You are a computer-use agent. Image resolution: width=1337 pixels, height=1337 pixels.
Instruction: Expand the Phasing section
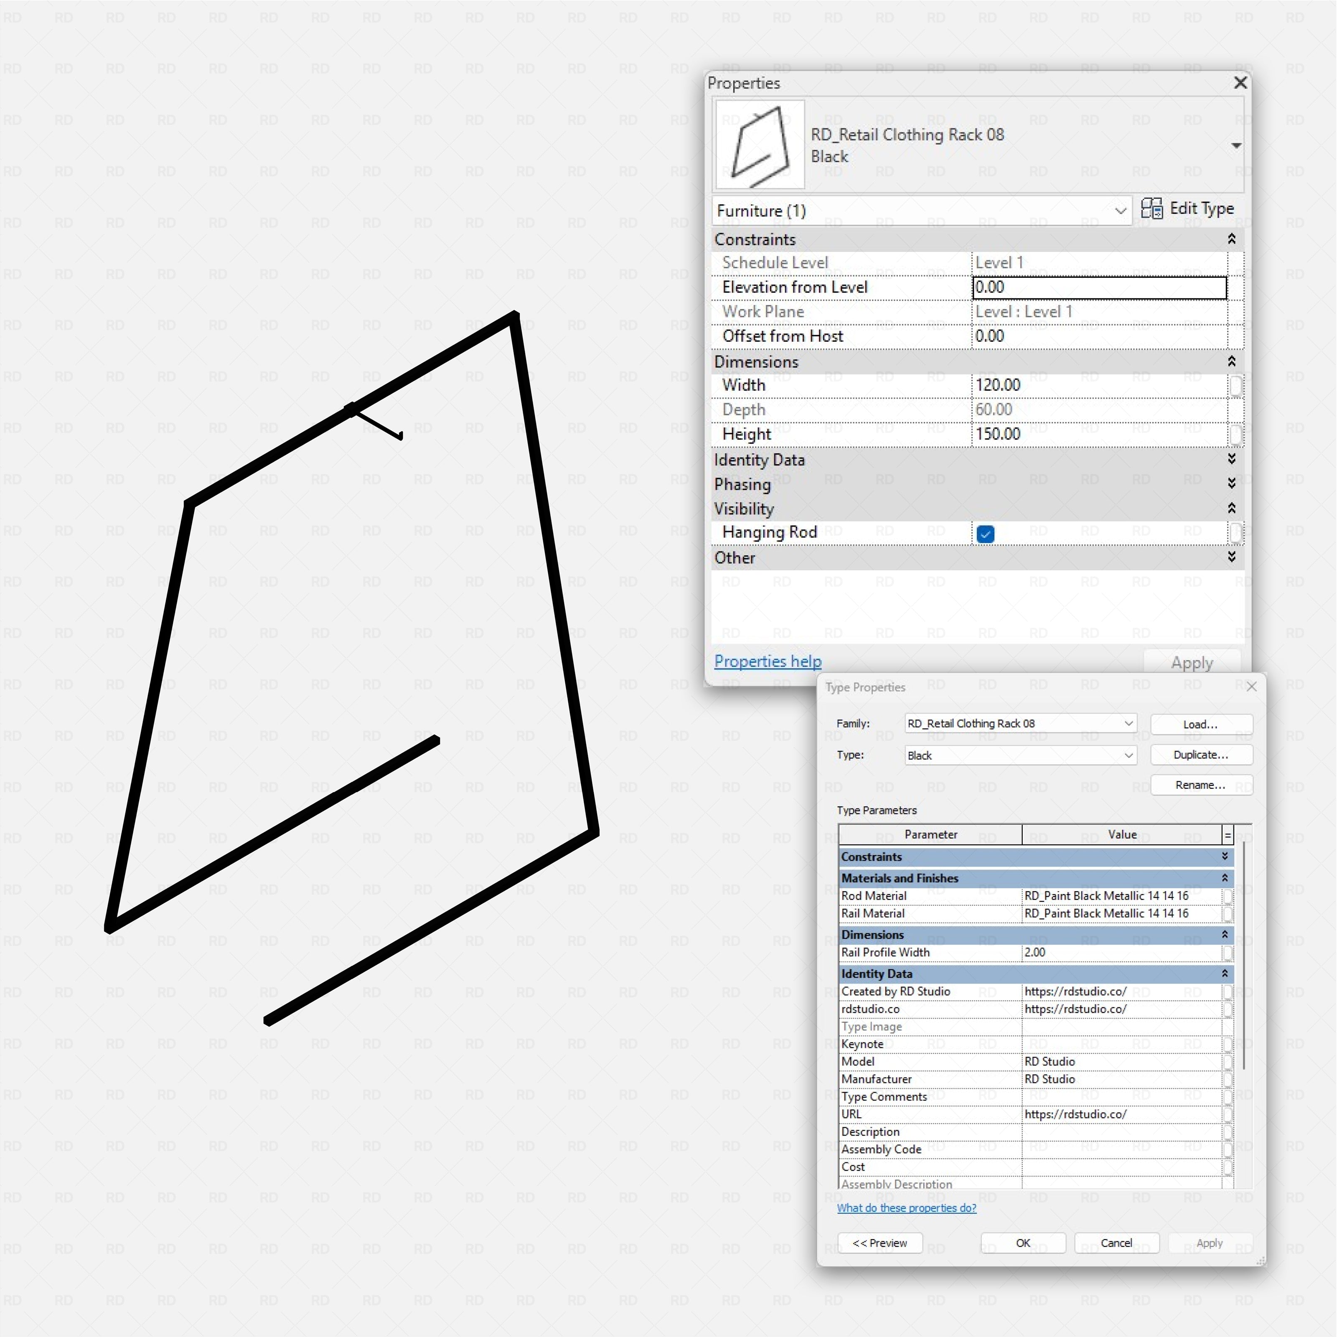[1231, 484]
